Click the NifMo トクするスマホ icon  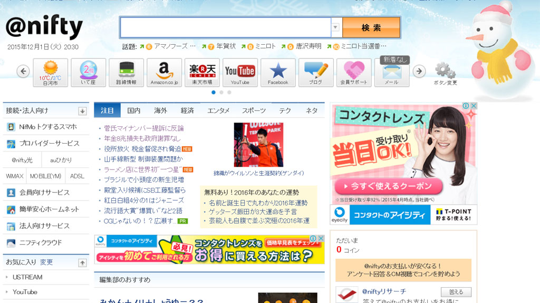coord(11,127)
